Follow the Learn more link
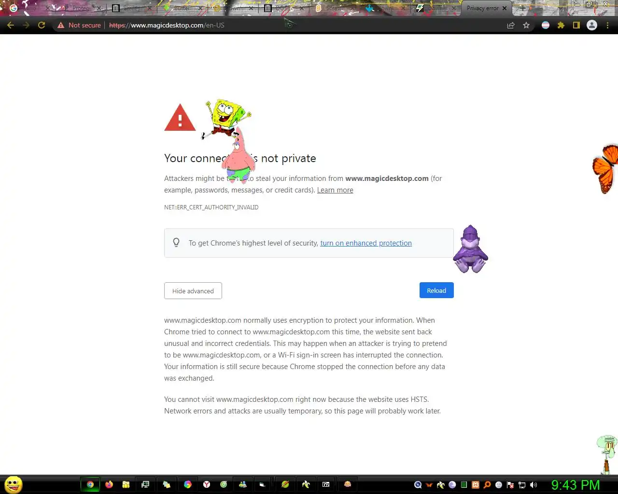Viewport: 618px width, 494px height. [x=335, y=190]
